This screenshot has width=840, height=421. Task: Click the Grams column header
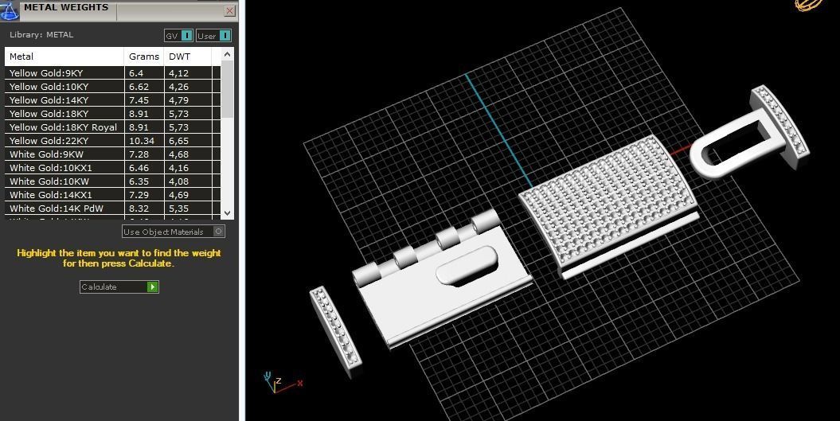point(144,57)
